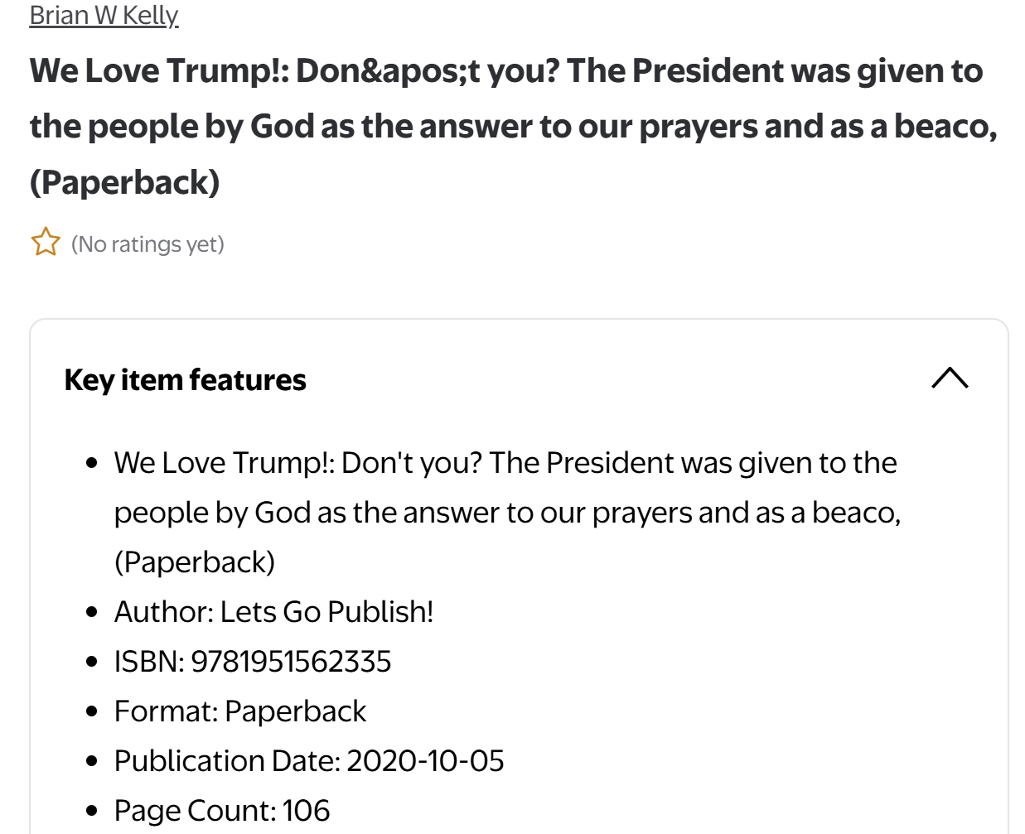1025x834 pixels.
Task: Click the "Format: Paperback" feature line
Action: (240, 711)
